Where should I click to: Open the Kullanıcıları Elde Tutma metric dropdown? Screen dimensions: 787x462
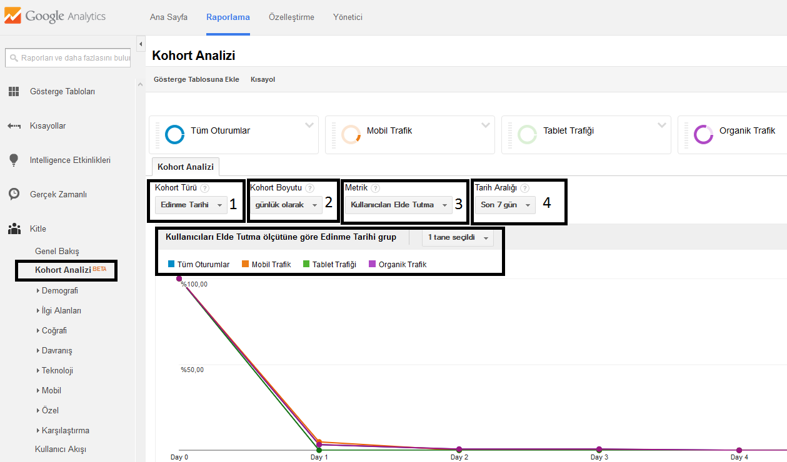(x=399, y=205)
